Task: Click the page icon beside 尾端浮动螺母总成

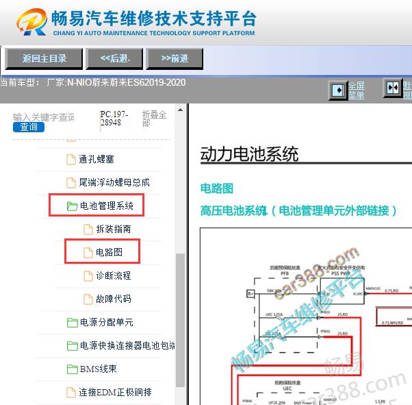Action: coord(71,183)
